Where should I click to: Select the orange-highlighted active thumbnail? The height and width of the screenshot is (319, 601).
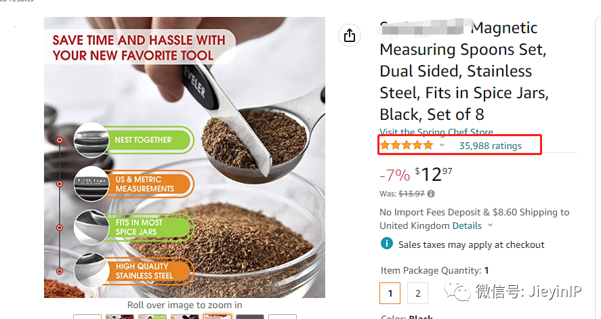pos(217,317)
